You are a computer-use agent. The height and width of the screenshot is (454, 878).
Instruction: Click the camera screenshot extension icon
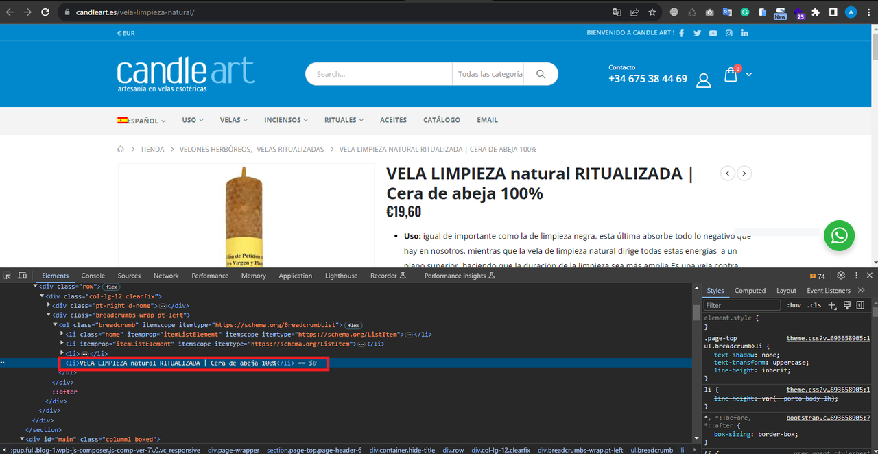coord(709,12)
